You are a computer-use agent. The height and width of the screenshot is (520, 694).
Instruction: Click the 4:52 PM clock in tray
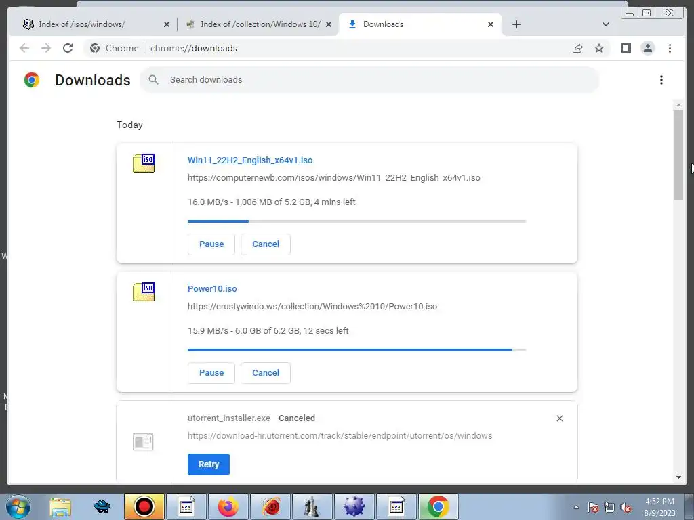click(x=659, y=502)
